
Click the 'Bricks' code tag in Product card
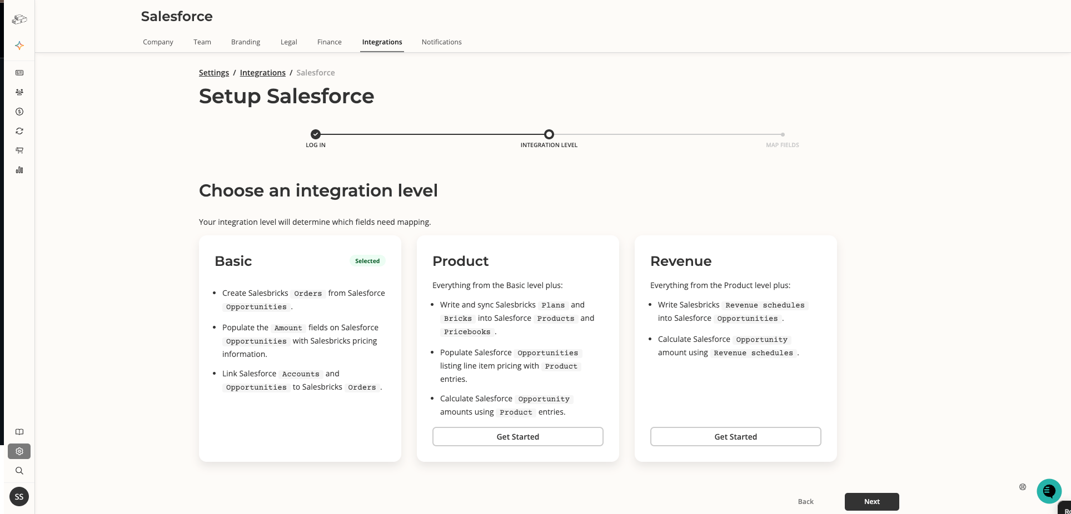pyautogui.click(x=458, y=319)
